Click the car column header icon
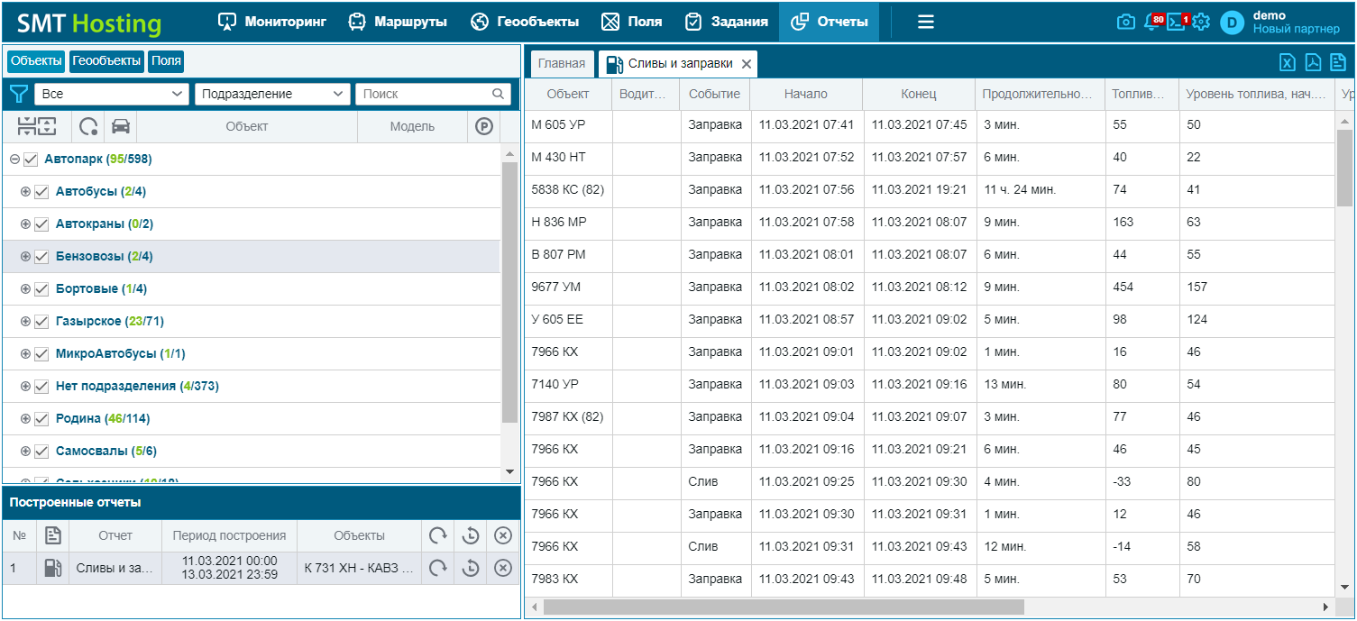1357x621 pixels. coord(121,126)
